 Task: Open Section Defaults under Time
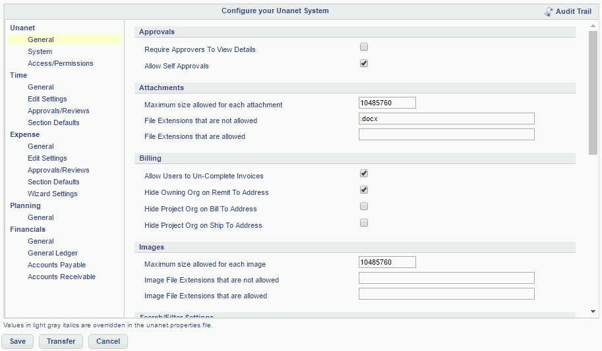click(53, 122)
